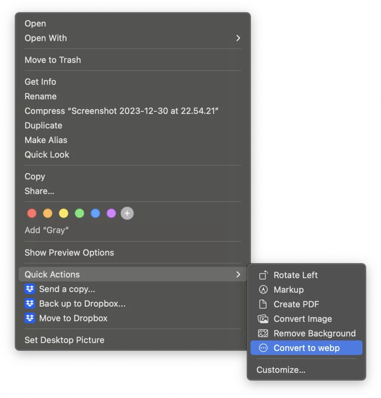381x398 pixels.
Task: Expand the Open With submenu arrow
Action: [238, 38]
